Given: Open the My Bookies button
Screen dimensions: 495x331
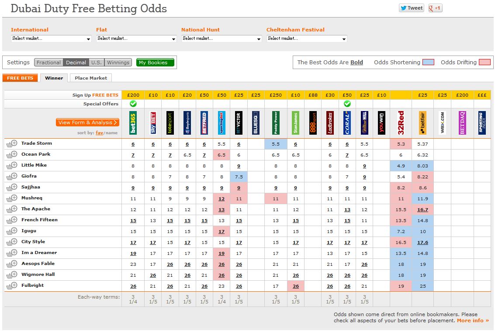Looking at the screenshot, I should [x=155, y=63].
